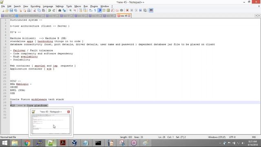Undo with the green arrow icon
The height and width of the screenshot is (147, 261).
(49, 10)
